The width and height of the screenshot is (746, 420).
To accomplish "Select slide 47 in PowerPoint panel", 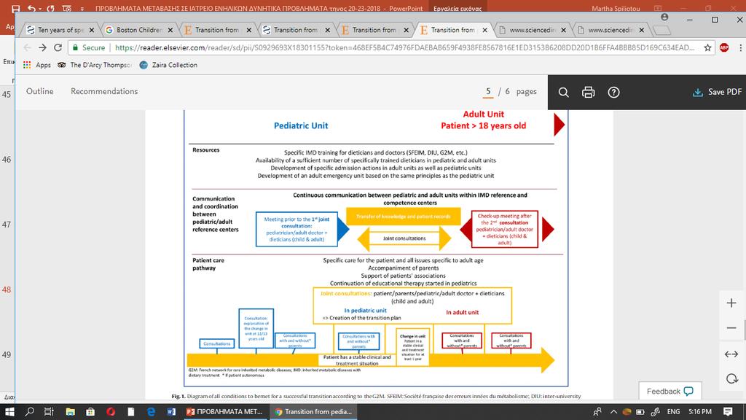I will click(x=7, y=225).
